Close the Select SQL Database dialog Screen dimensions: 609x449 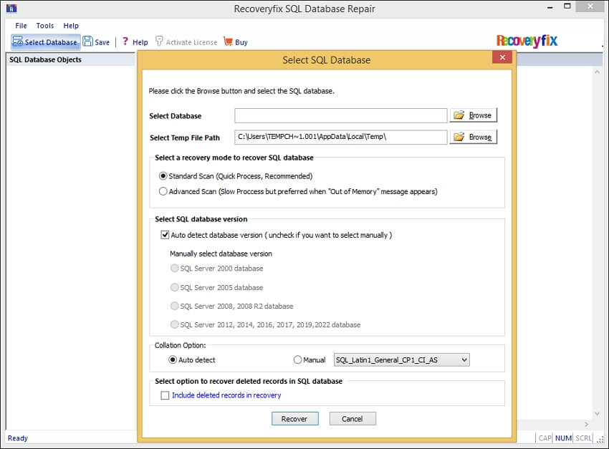point(502,57)
